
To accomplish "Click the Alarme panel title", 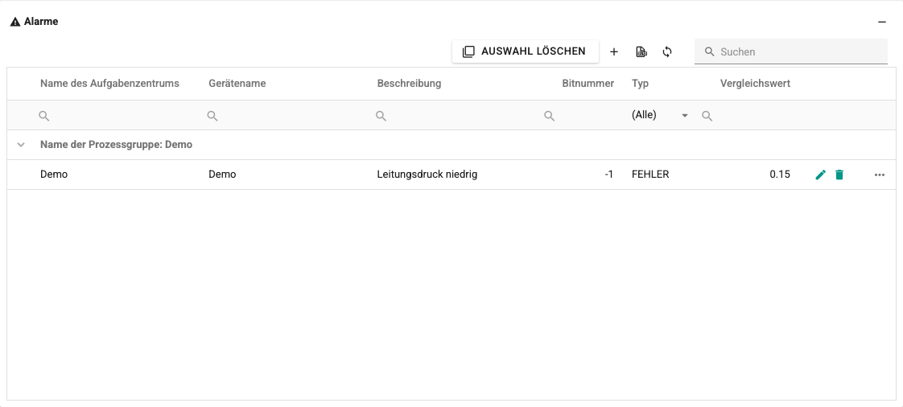I will 41,22.
